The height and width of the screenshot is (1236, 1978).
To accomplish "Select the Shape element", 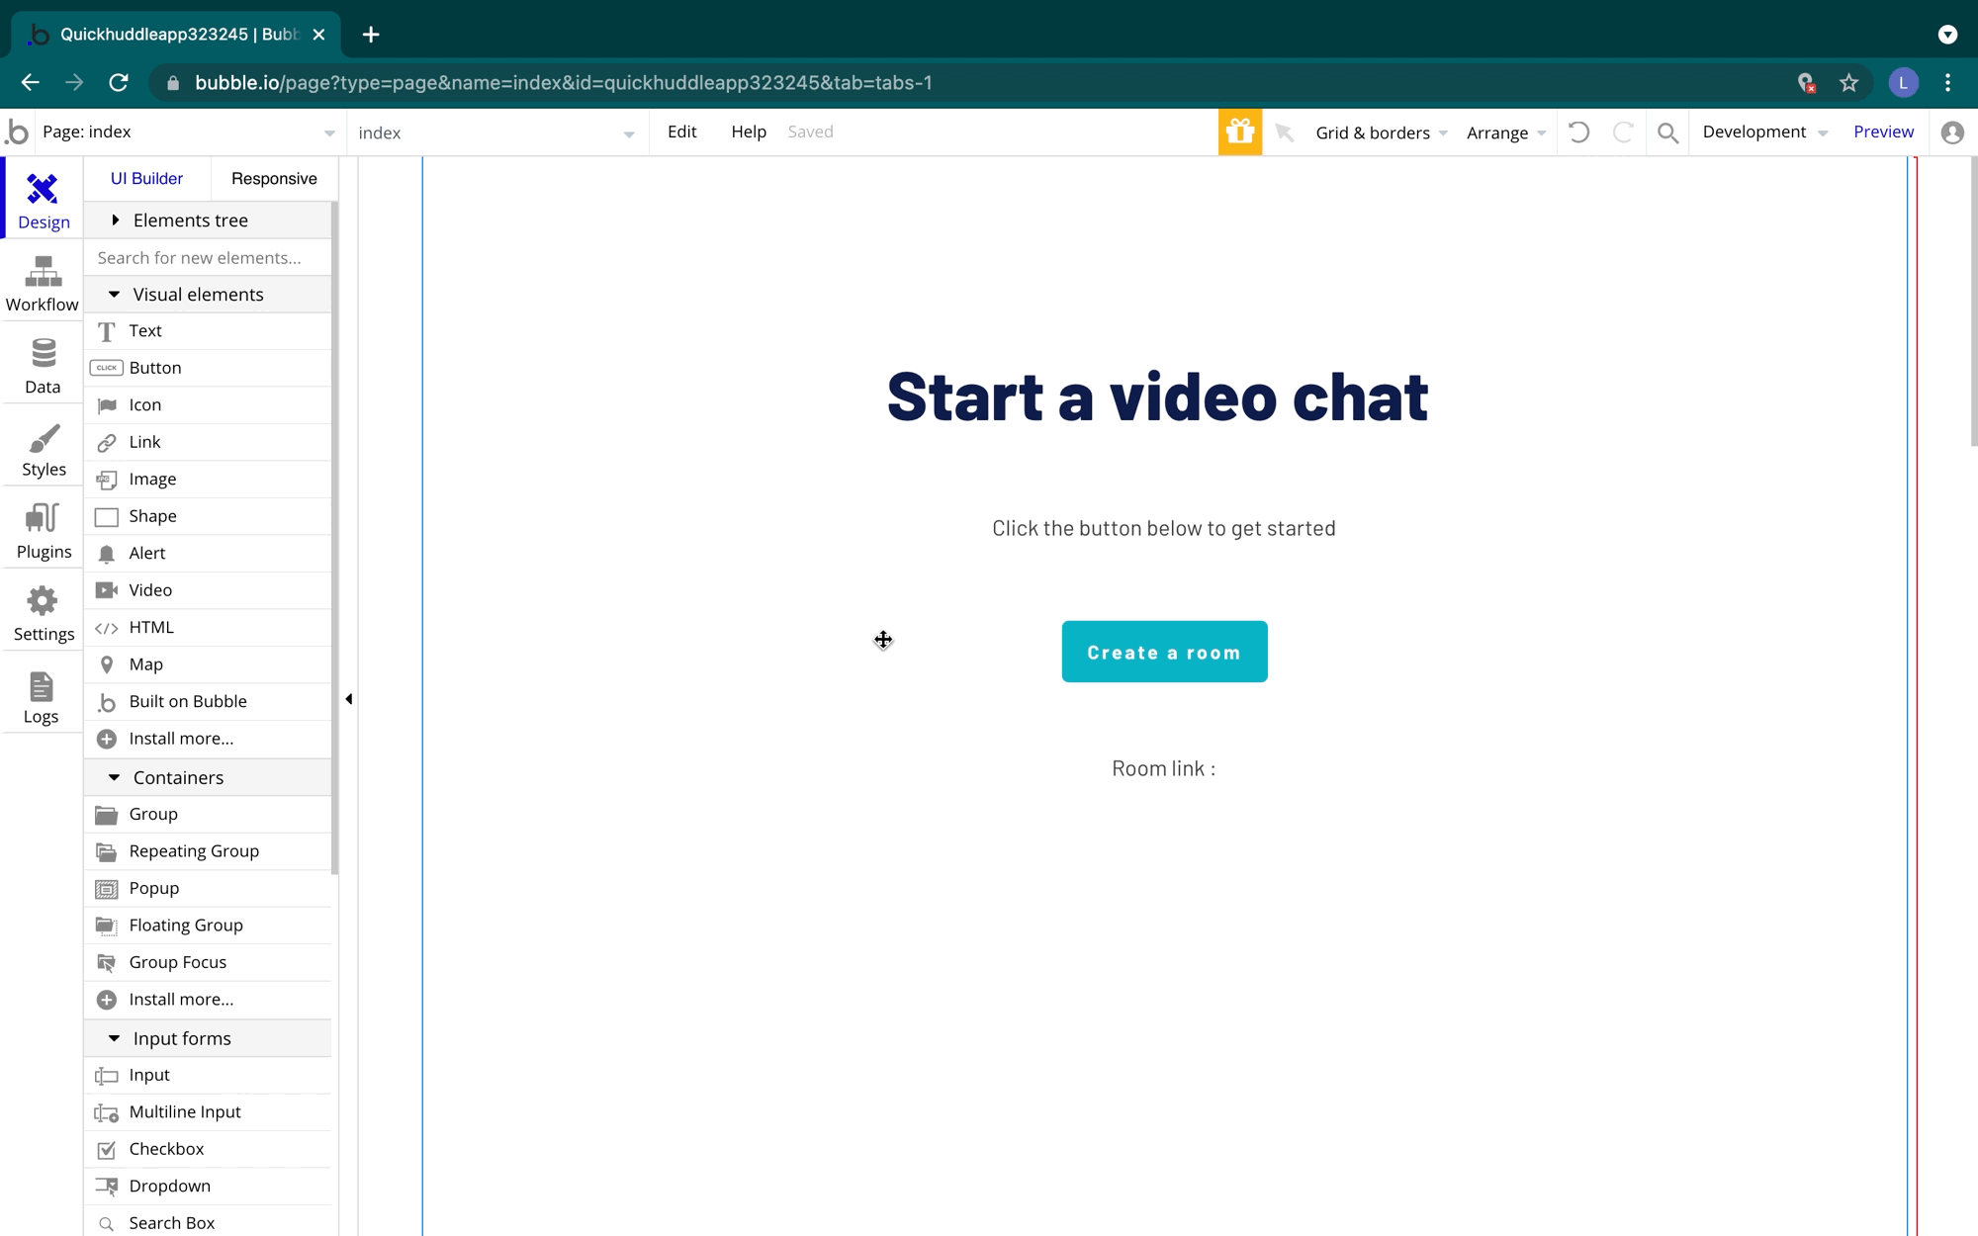I will [208, 516].
